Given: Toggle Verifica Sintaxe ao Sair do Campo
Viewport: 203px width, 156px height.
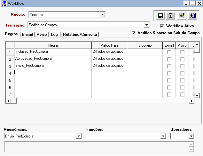Looking at the screenshot, I should pos(134,33).
